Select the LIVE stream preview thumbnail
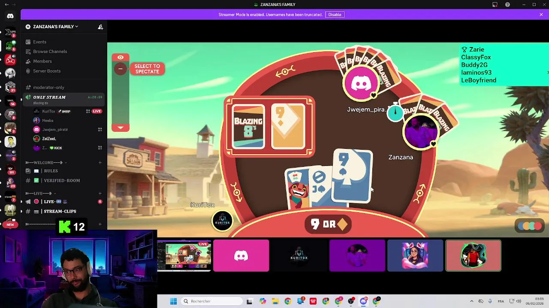Image resolution: width=549 pixels, height=308 pixels. 184,256
